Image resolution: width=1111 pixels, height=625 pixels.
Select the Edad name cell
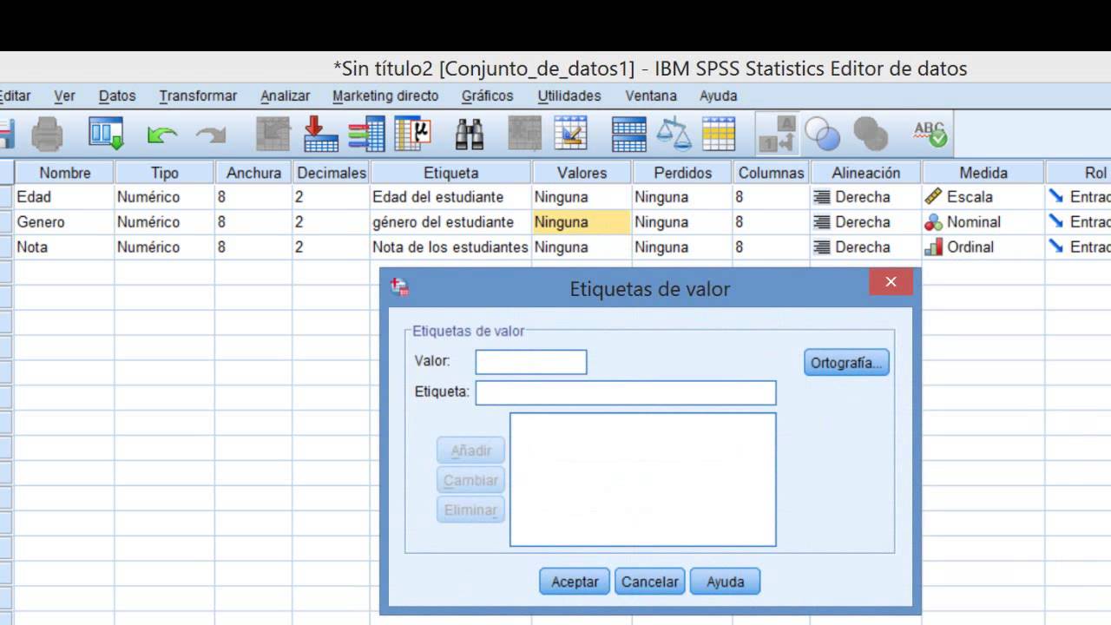65,197
